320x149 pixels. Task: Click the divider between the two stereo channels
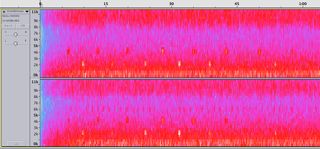point(180,78)
